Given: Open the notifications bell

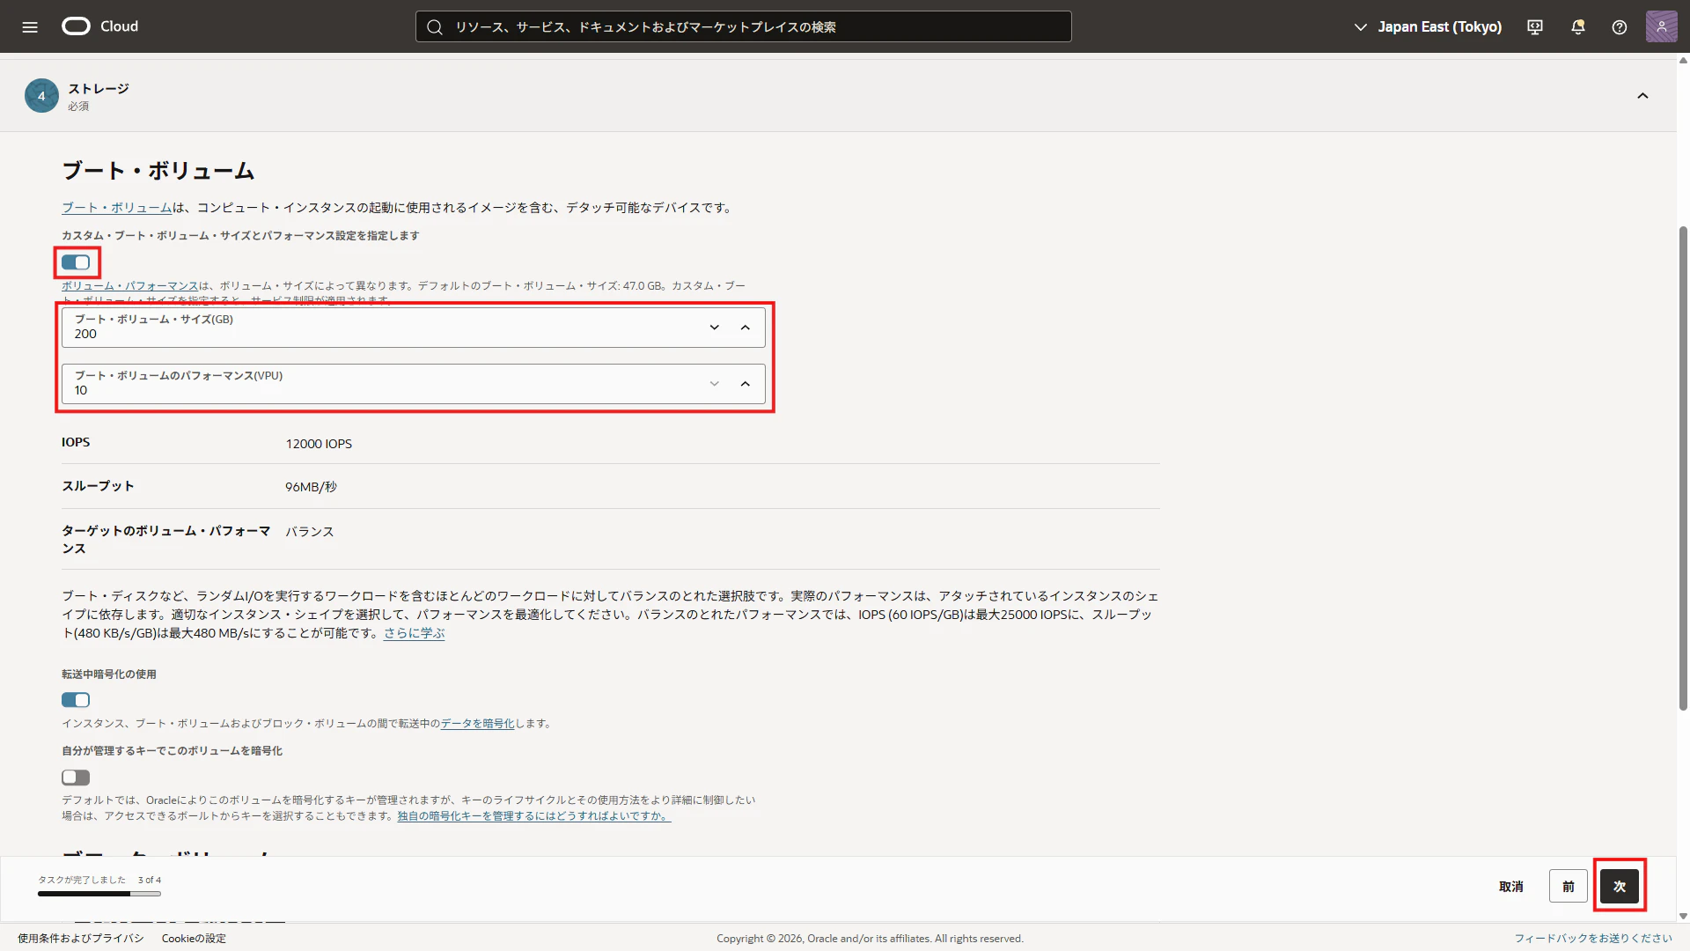Looking at the screenshot, I should pos(1578,27).
